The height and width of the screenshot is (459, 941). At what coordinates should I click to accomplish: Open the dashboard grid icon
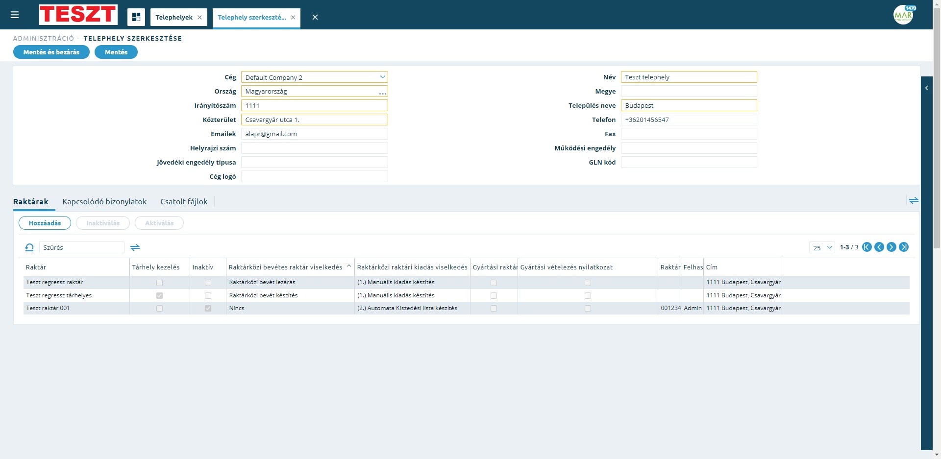136,17
